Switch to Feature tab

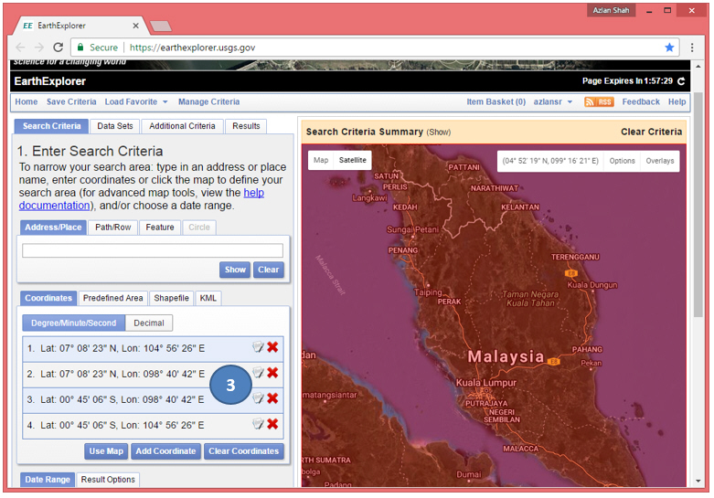160,228
